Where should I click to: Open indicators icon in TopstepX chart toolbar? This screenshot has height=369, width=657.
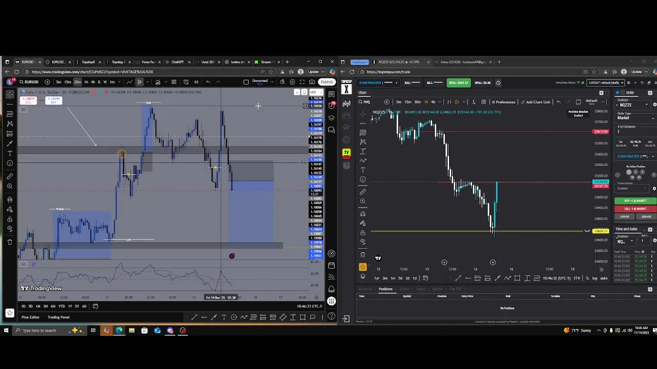pyautogui.click(x=473, y=102)
